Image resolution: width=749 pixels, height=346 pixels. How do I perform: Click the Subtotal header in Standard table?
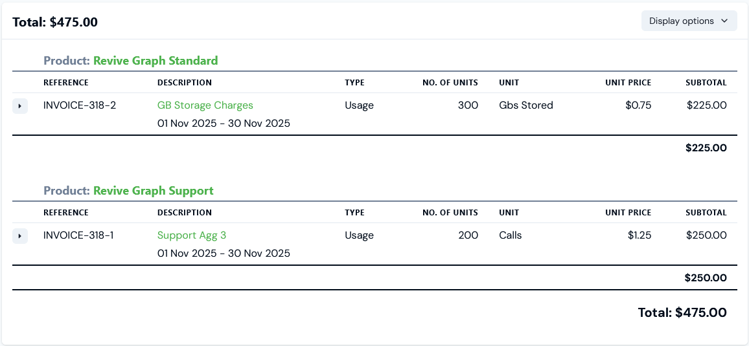click(706, 83)
